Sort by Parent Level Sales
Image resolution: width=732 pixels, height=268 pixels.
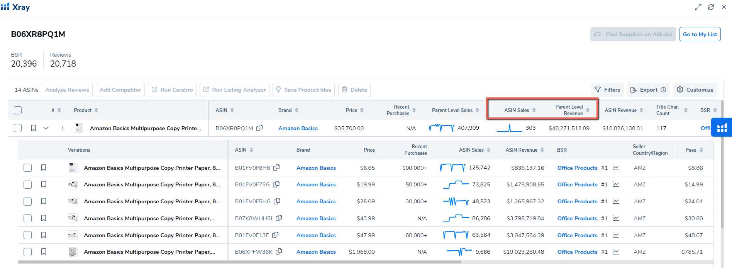pos(477,110)
